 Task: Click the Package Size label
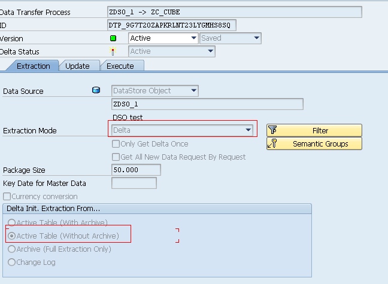coord(24,170)
